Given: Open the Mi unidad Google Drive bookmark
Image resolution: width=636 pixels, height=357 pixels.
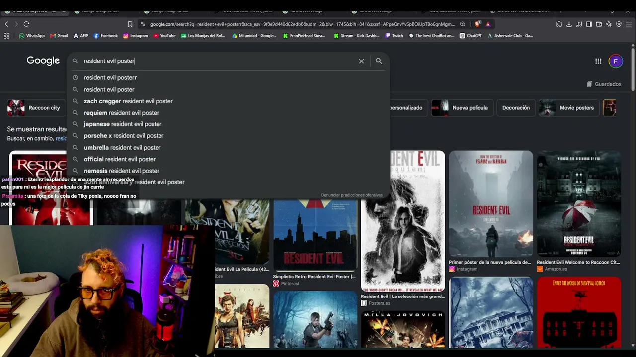Looking at the screenshot, I should 254,36.
